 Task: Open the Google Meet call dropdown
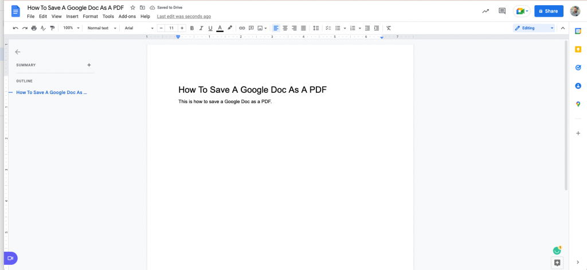[522, 11]
